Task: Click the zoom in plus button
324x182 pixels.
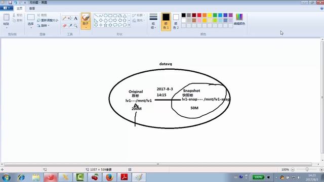Action: (321, 169)
